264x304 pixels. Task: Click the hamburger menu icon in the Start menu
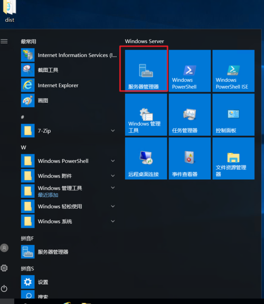(4, 41)
